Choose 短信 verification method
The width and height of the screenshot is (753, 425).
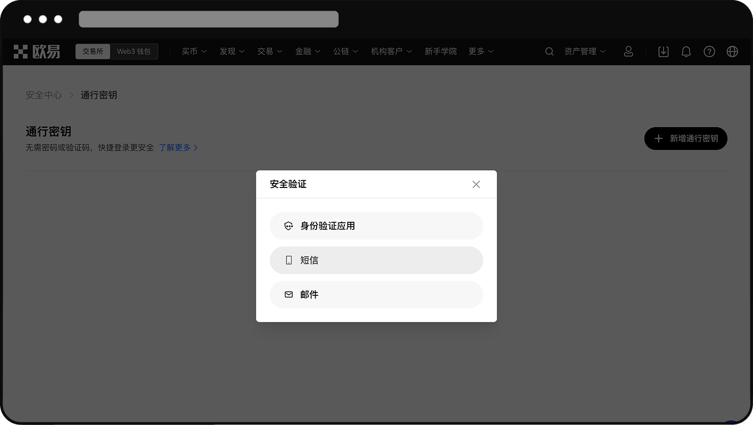point(376,260)
